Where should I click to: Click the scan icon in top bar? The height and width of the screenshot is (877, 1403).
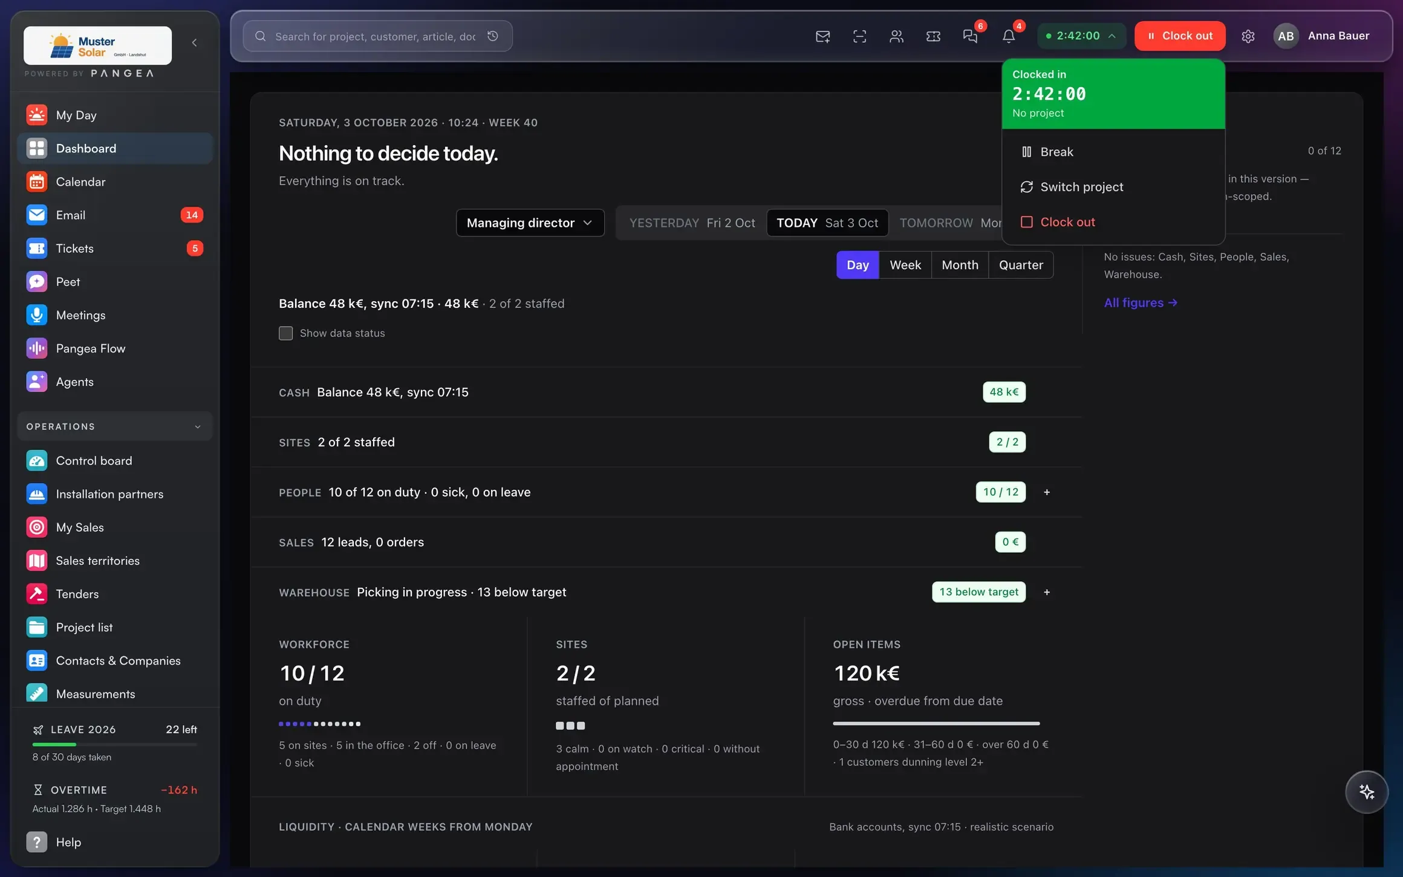[859, 36]
